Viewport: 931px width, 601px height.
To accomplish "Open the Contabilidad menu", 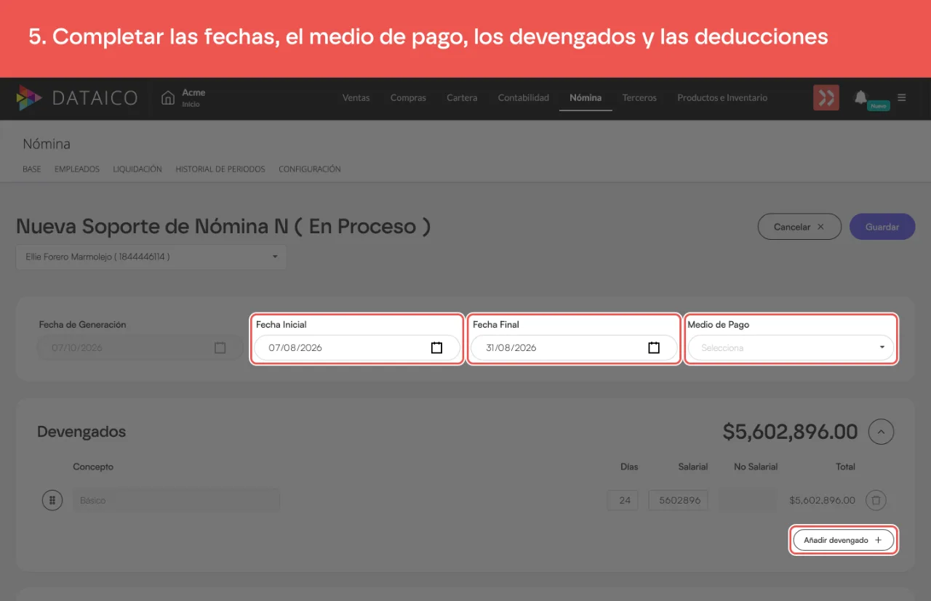I will pos(523,97).
